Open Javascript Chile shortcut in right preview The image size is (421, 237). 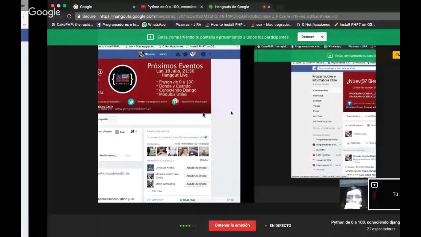click(324, 160)
